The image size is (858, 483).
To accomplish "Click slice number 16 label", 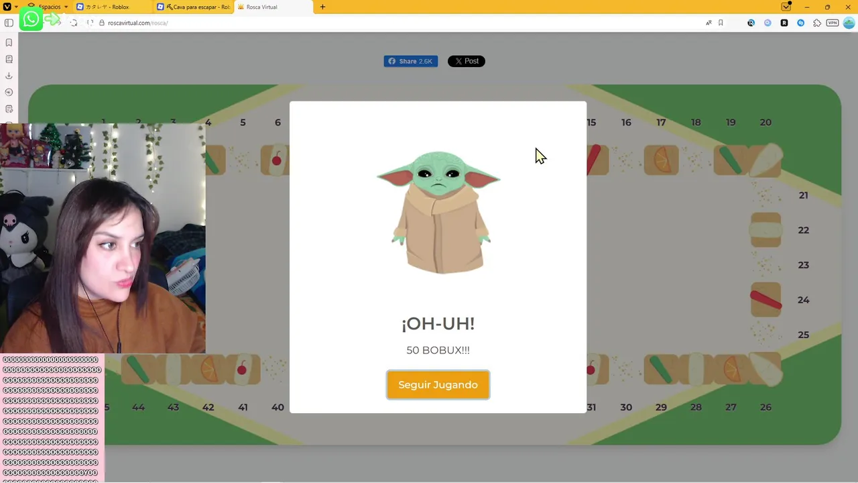I will click(x=626, y=122).
